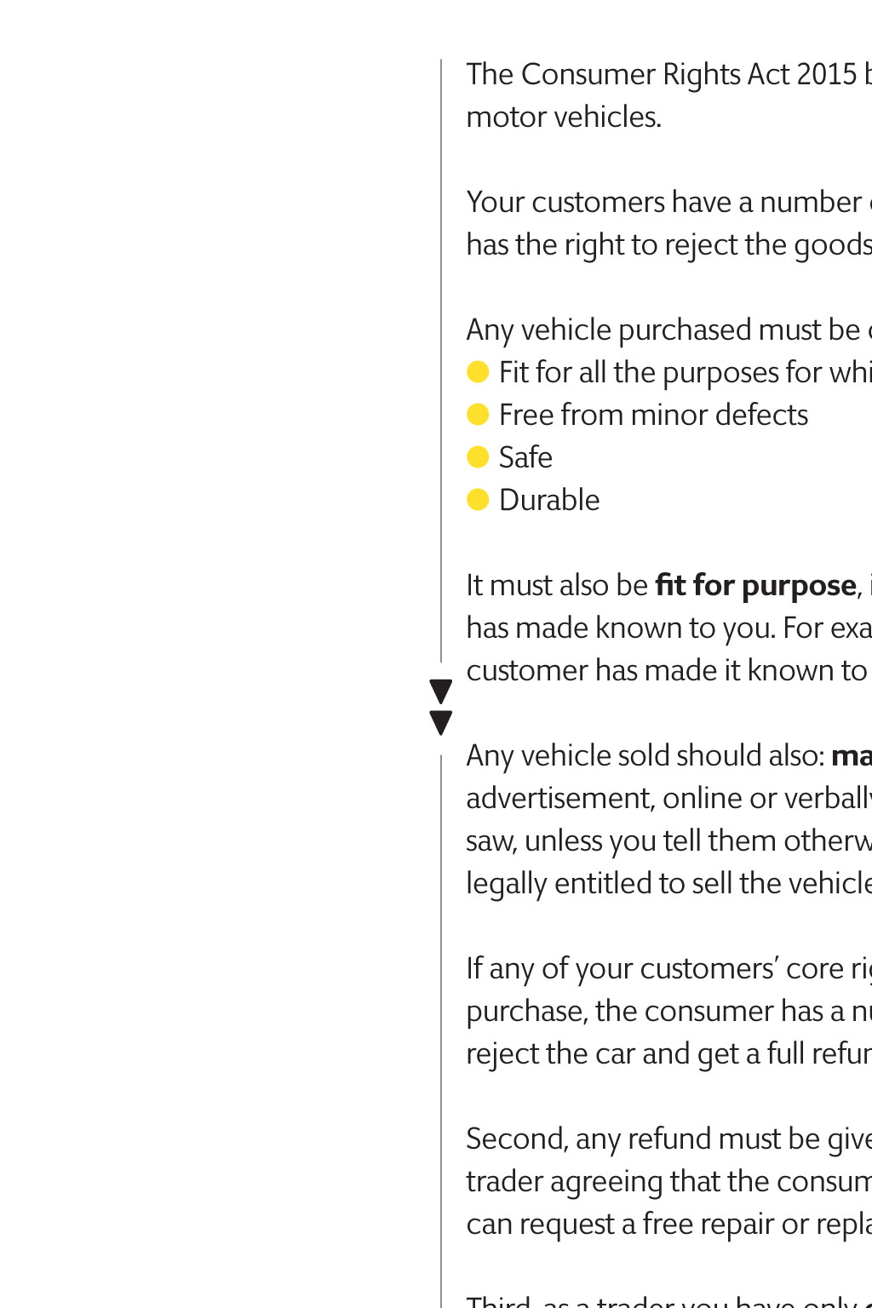The width and height of the screenshot is (872, 1308).
Task: Click the bold "fit for purpose" text
Action: point(755,586)
